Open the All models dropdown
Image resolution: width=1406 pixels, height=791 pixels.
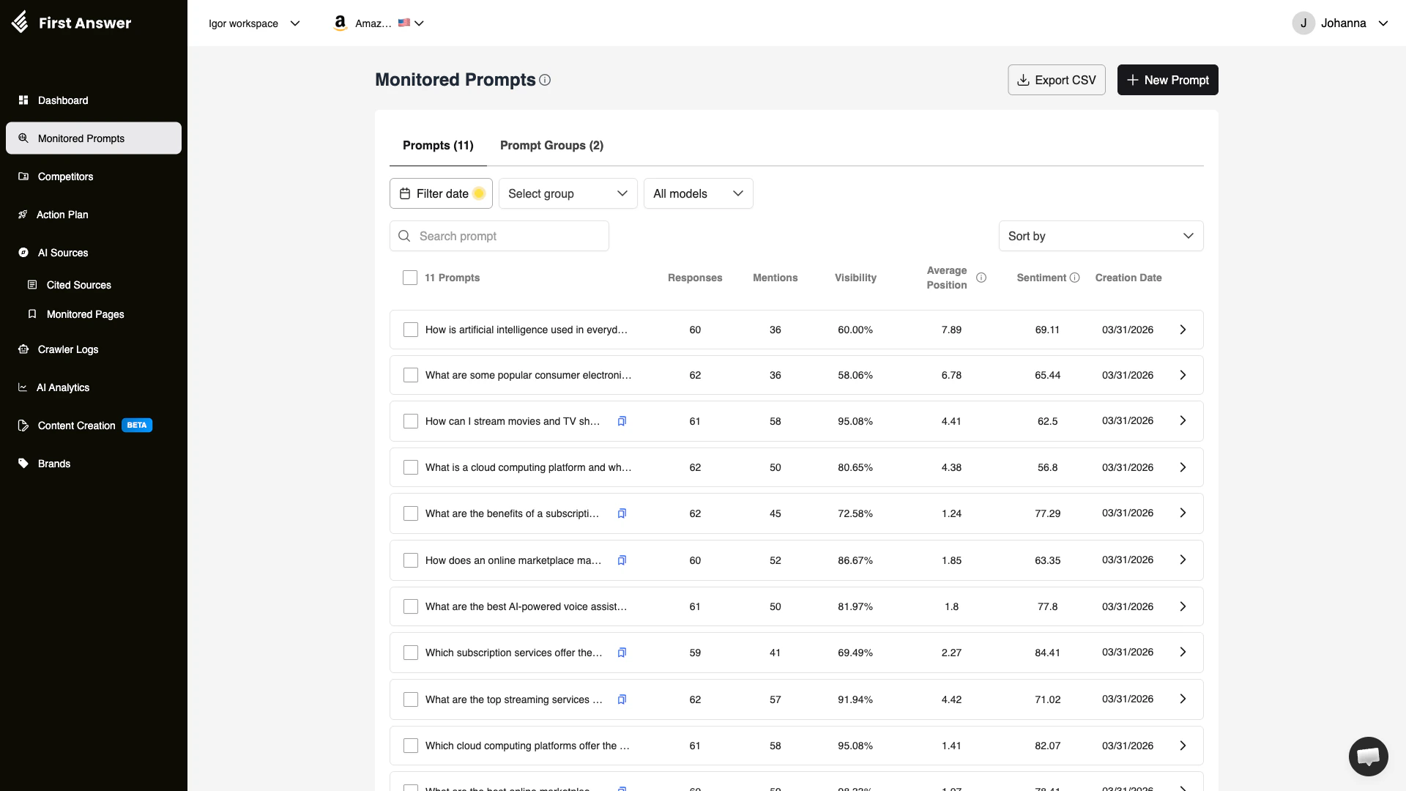697,193
